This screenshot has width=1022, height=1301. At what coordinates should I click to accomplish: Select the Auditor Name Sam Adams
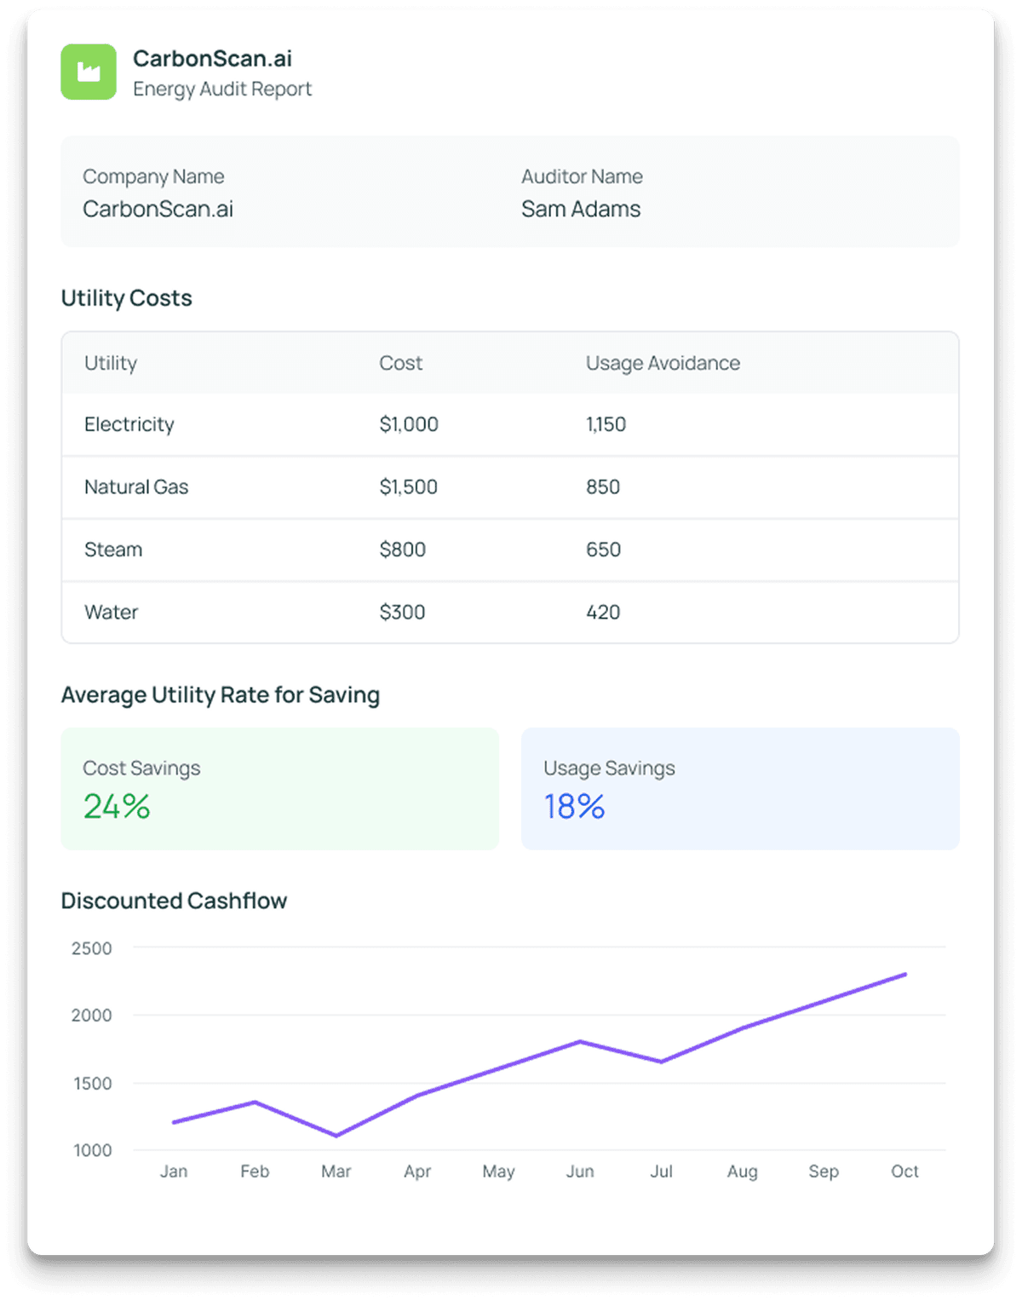point(581,209)
